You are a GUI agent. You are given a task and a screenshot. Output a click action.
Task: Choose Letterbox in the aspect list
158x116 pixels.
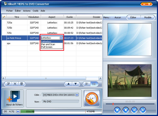coord(52,42)
